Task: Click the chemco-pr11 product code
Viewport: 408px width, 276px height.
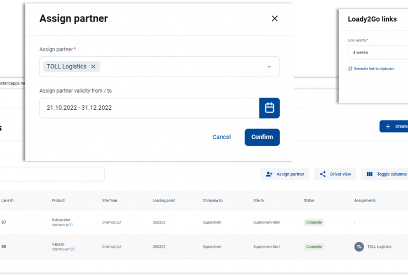Action: [x=62, y=225]
